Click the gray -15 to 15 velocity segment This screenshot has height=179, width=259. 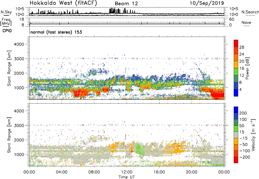236,135
